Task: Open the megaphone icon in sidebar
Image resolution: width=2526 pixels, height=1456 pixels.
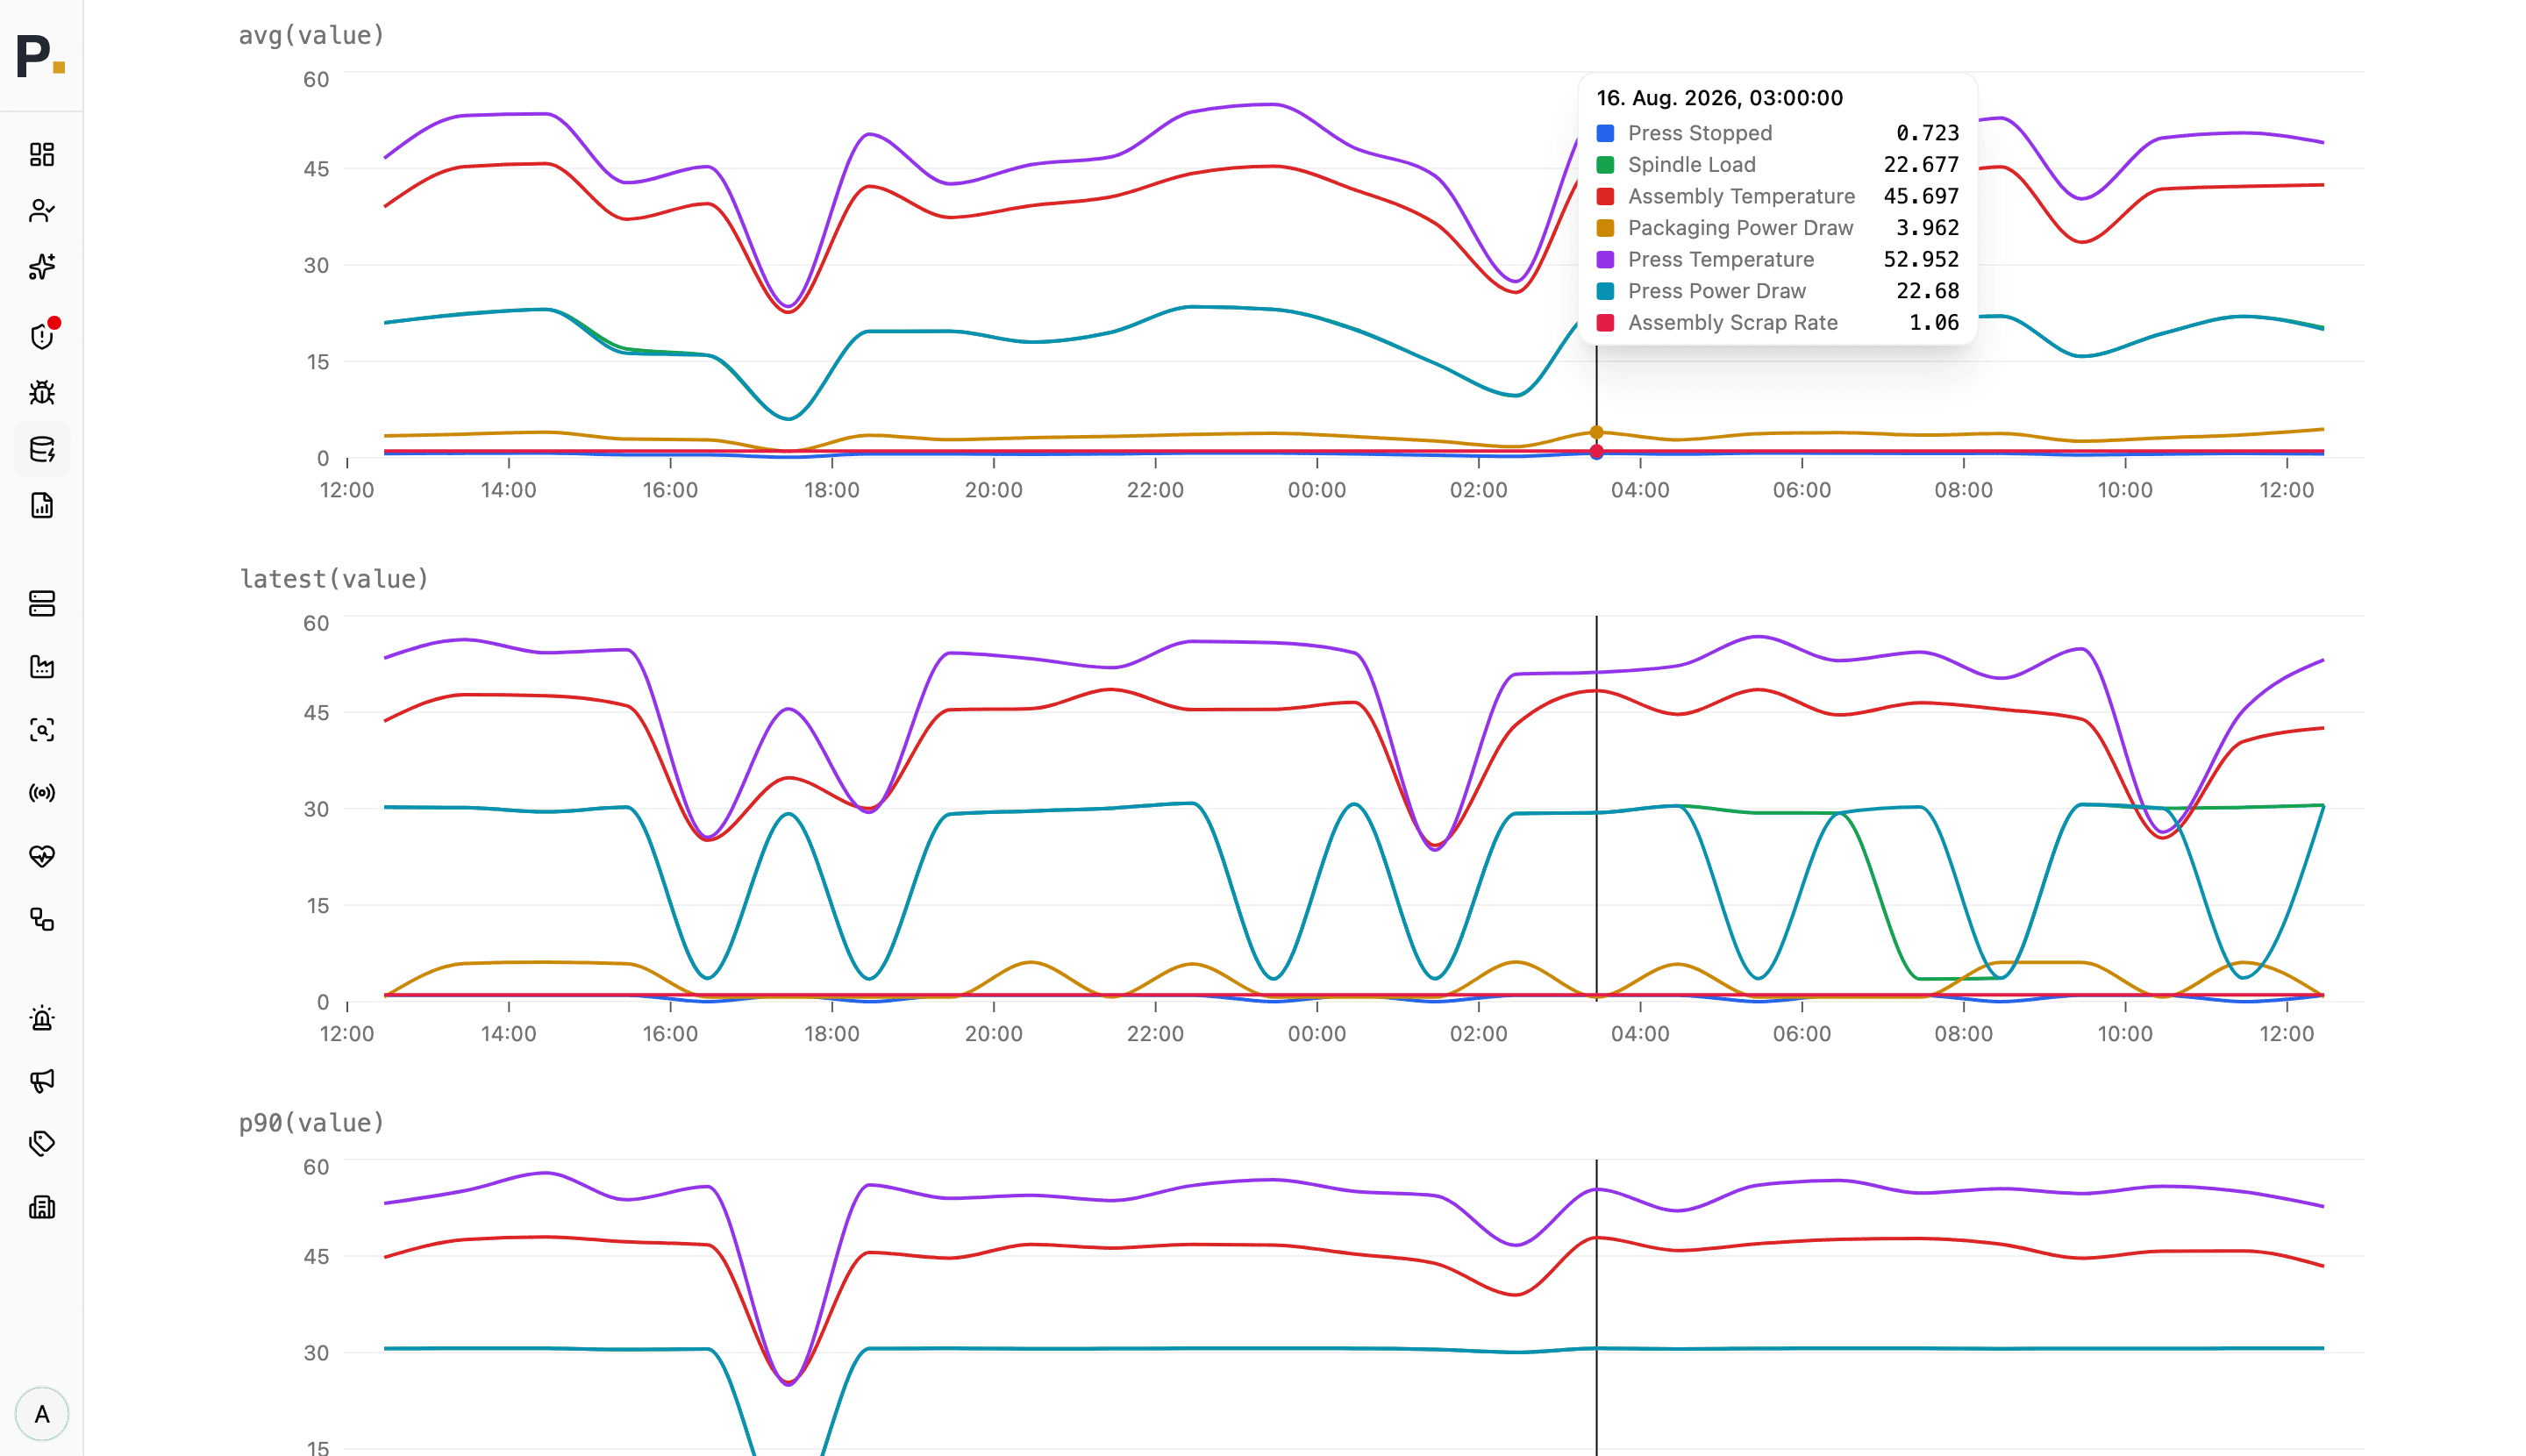Action: click(42, 1081)
